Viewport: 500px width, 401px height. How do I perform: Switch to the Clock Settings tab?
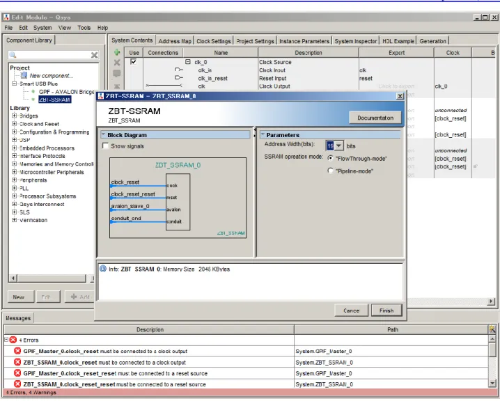(x=213, y=41)
